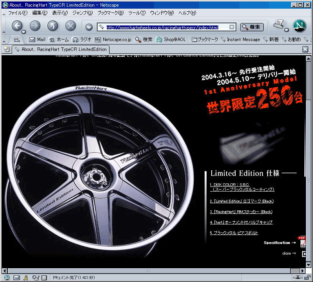Stop loading the page

(x=71, y=26)
